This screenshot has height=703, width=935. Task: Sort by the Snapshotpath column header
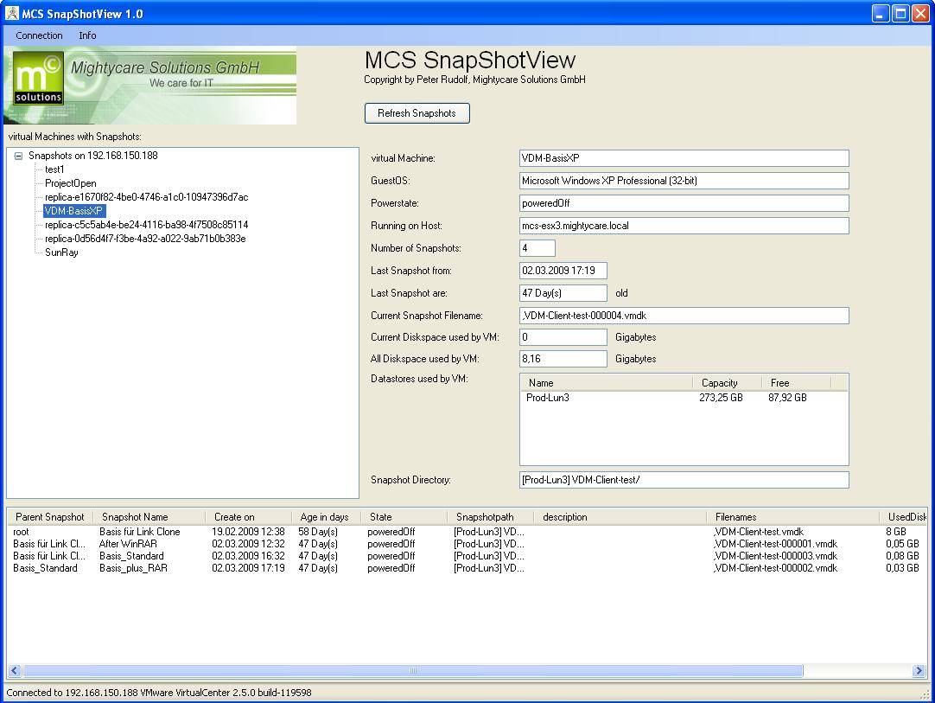pyautogui.click(x=491, y=517)
